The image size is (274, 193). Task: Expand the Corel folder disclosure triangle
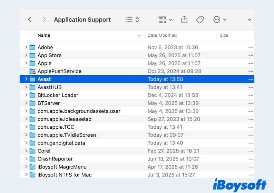26,151
